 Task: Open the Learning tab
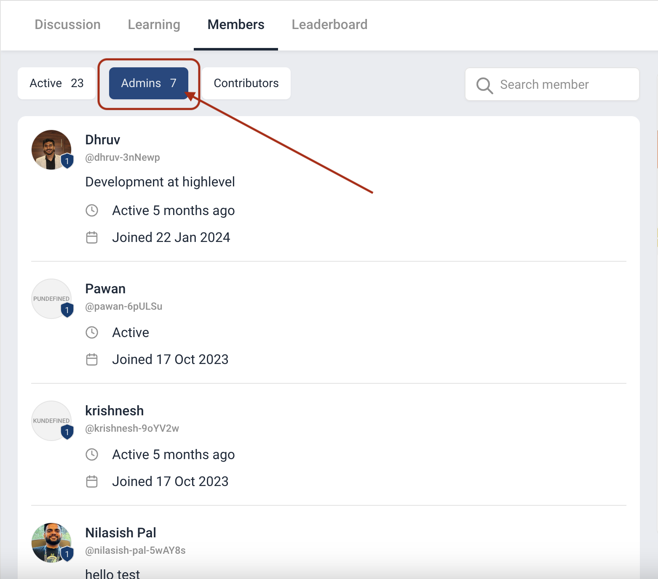pos(154,24)
